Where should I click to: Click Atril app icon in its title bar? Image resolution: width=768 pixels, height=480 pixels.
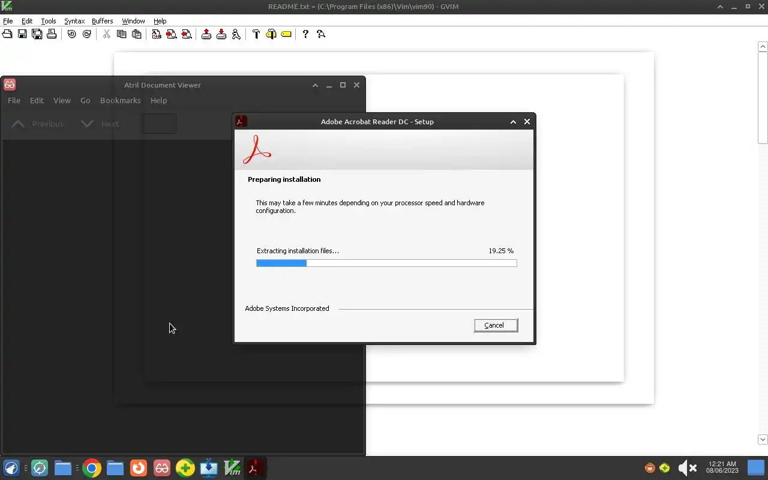[x=9, y=85]
